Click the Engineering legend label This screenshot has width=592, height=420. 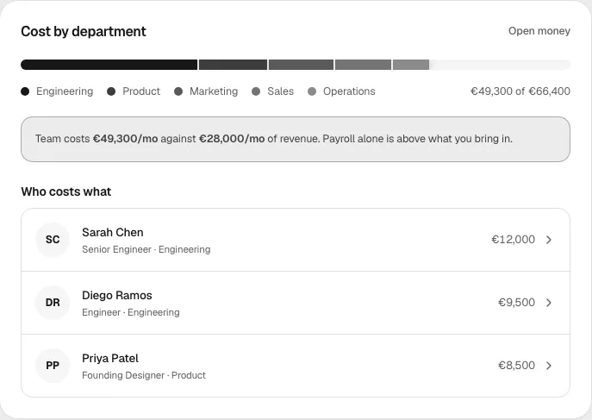pyautogui.click(x=65, y=91)
